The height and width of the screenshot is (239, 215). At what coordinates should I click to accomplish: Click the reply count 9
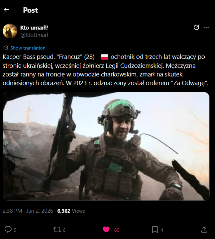pos(15,230)
